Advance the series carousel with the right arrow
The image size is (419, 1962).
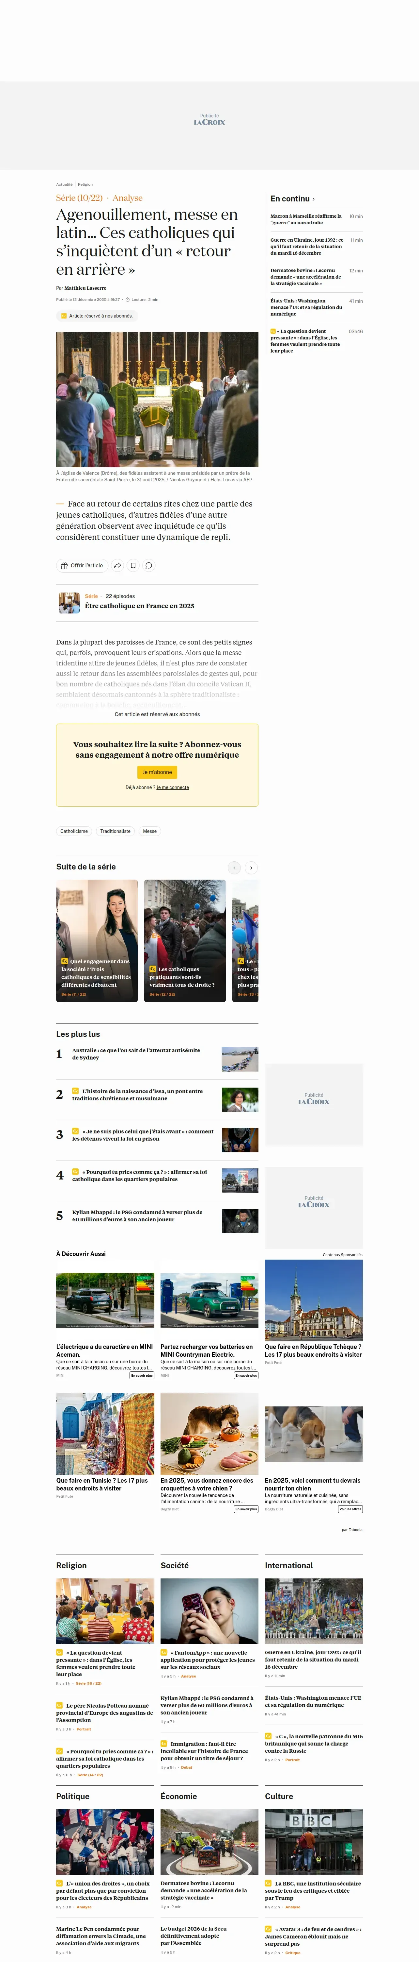click(x=251, y=868)
